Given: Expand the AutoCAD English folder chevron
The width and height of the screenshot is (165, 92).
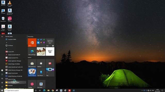Looking at the screenshot, I should coord(25,82).
